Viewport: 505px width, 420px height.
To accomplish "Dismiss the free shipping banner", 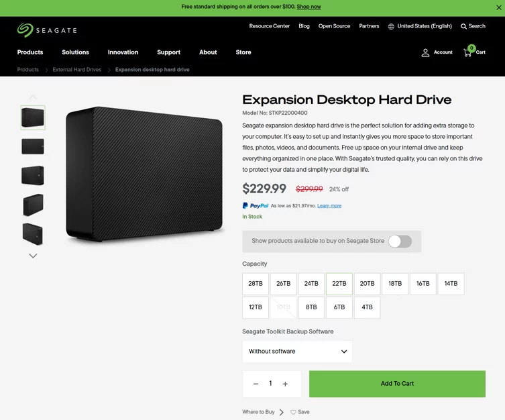I will (498, 7).
